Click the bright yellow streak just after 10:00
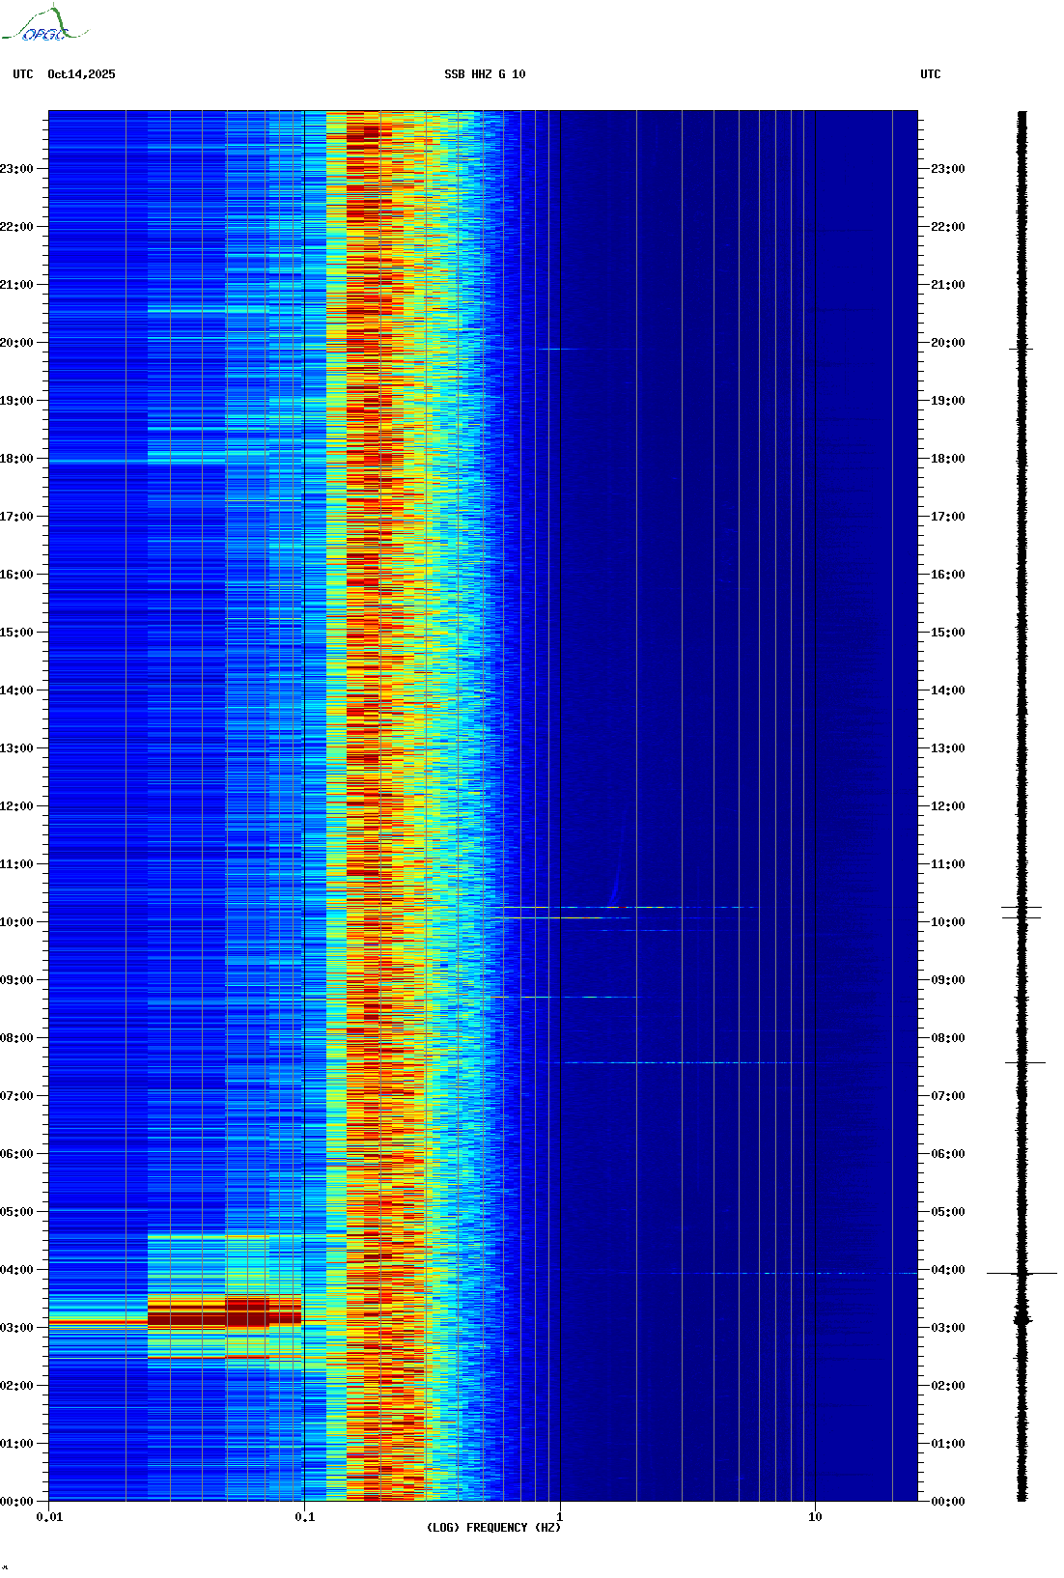 (x=560, y=917)
